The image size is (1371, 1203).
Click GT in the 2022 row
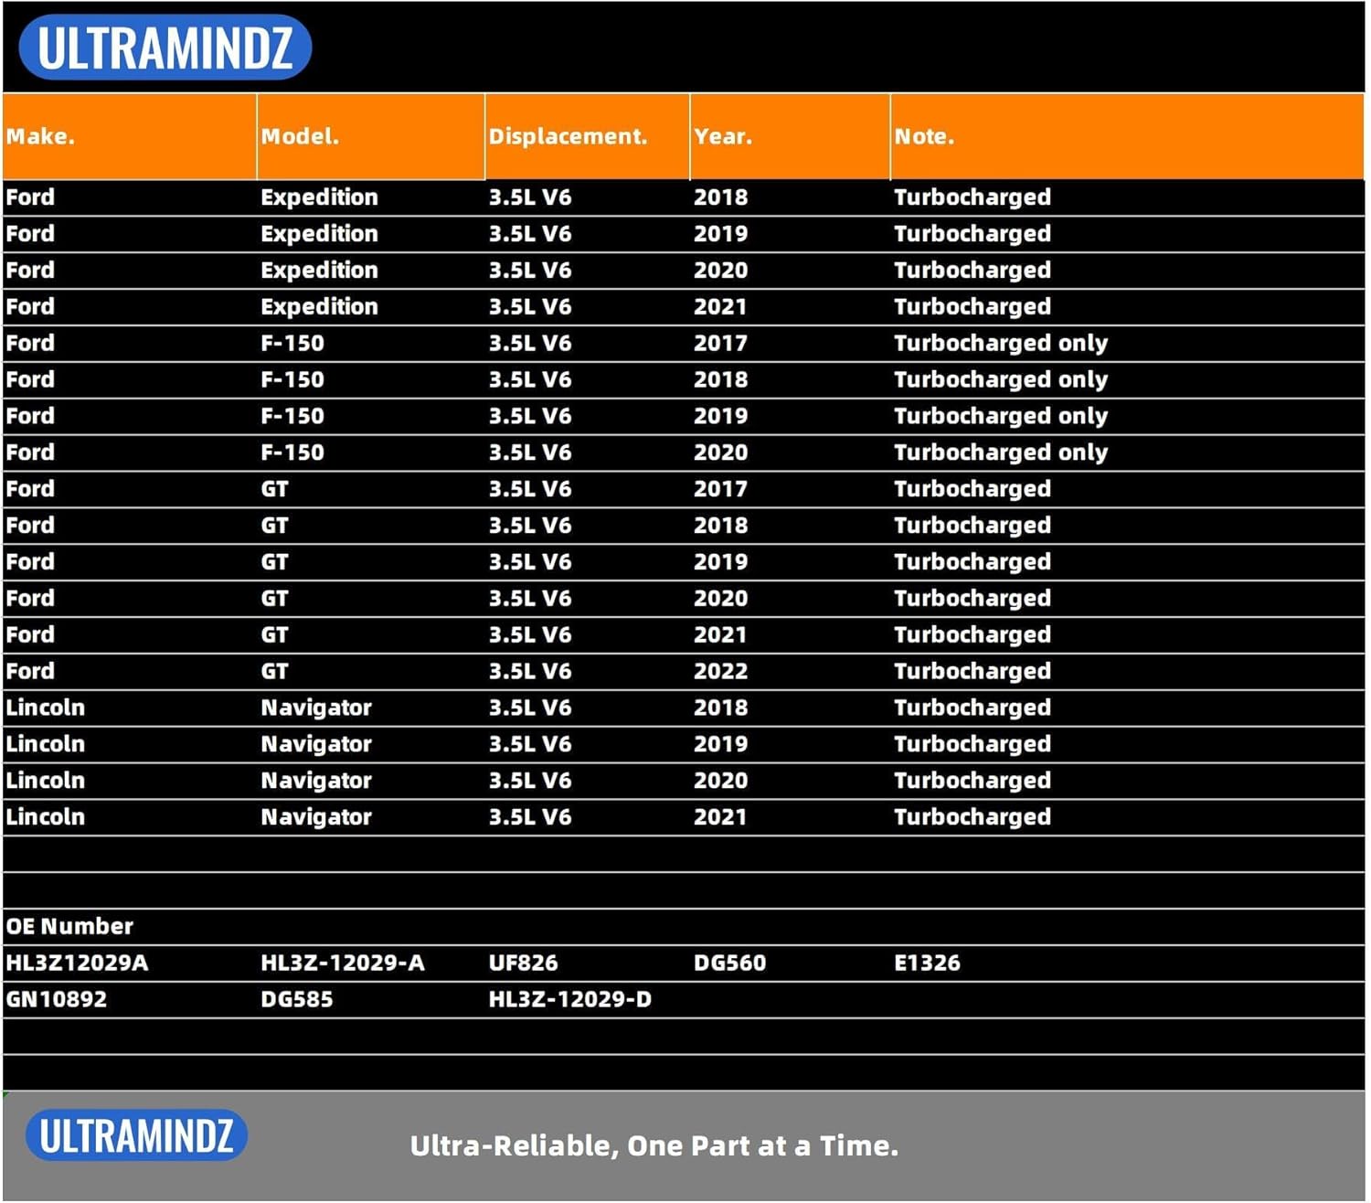point(274,672)
